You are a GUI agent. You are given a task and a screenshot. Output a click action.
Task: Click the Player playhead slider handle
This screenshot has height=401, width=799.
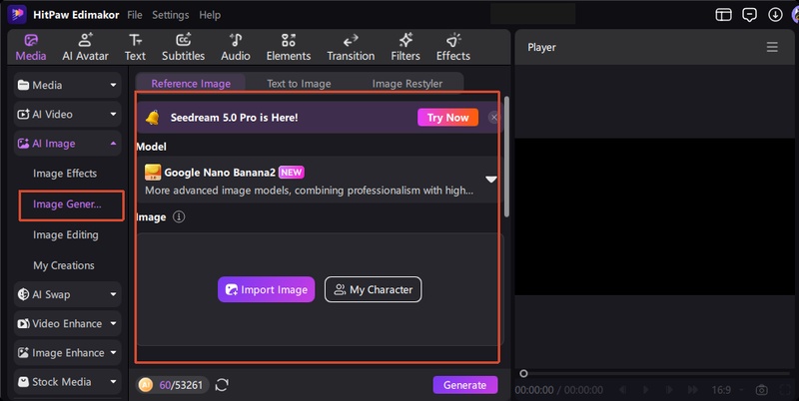523,373
